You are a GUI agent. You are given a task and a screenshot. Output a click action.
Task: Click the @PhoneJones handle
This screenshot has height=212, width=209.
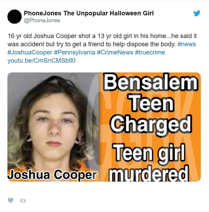(42, 21)
